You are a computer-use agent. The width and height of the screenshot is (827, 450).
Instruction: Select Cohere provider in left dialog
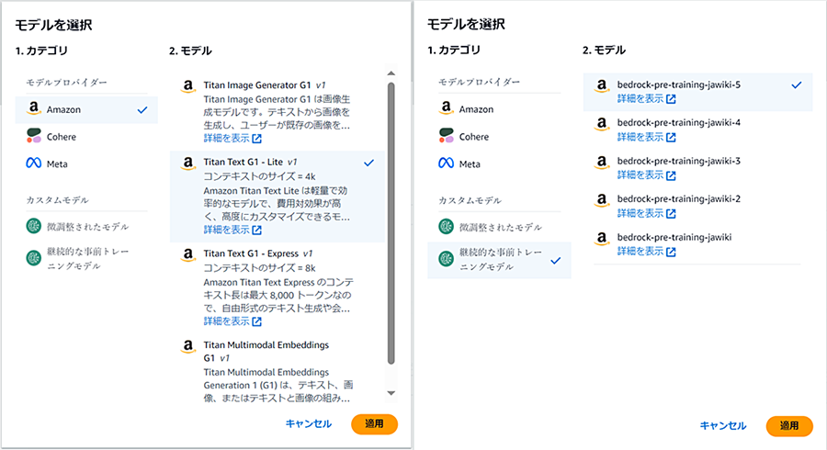point(86,137)
